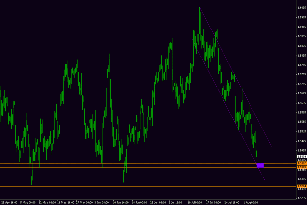Viewport: 307px width, 205px height.
Task: Click the 1.6035 price scale label
Action: pos(302,8)
